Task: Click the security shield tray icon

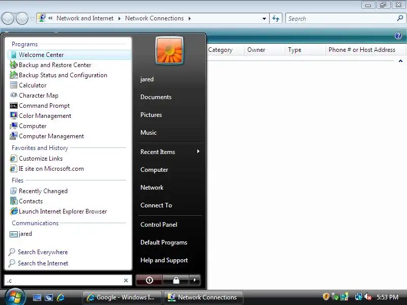Action: click(x=326, y=297)
